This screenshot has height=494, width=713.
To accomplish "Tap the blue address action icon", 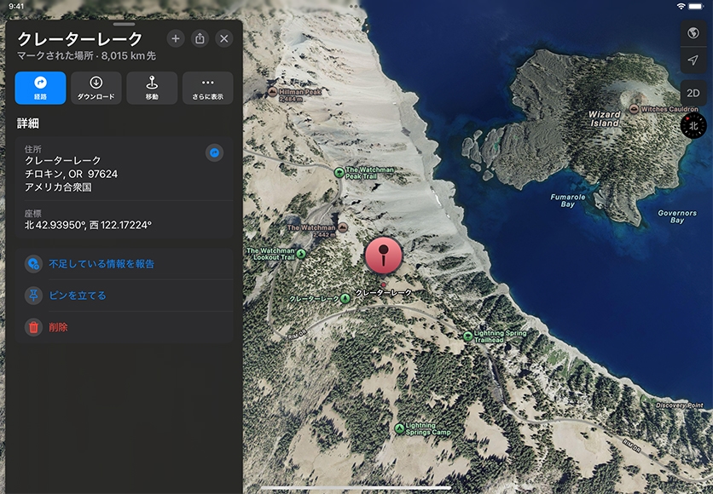I will [215, 152].
